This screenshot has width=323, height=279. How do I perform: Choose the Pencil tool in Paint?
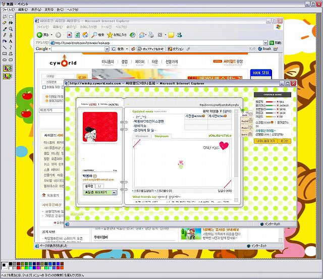point(5,35)
